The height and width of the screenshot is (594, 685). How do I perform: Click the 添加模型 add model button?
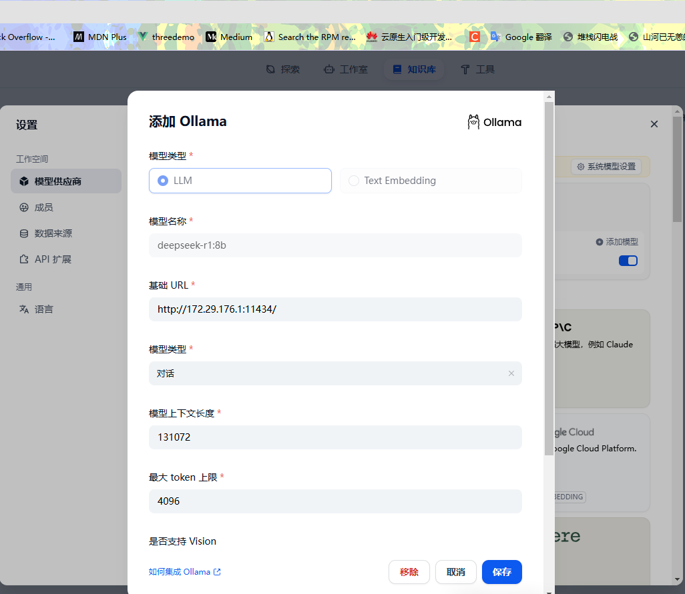[x=617, y=241]
